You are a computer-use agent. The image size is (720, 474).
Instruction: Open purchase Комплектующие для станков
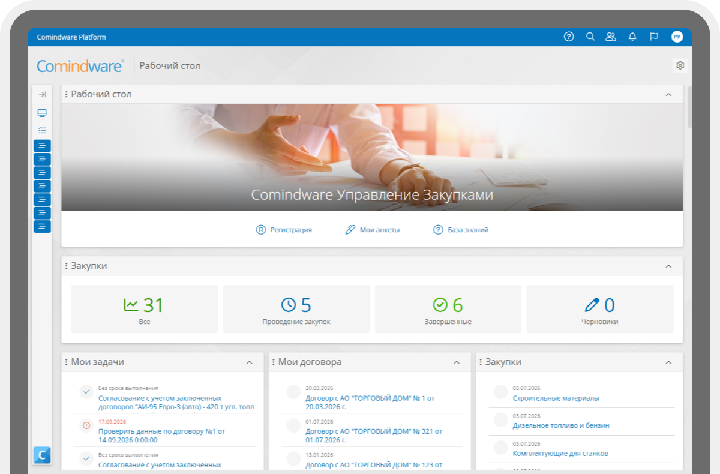[x=560, y=454]
